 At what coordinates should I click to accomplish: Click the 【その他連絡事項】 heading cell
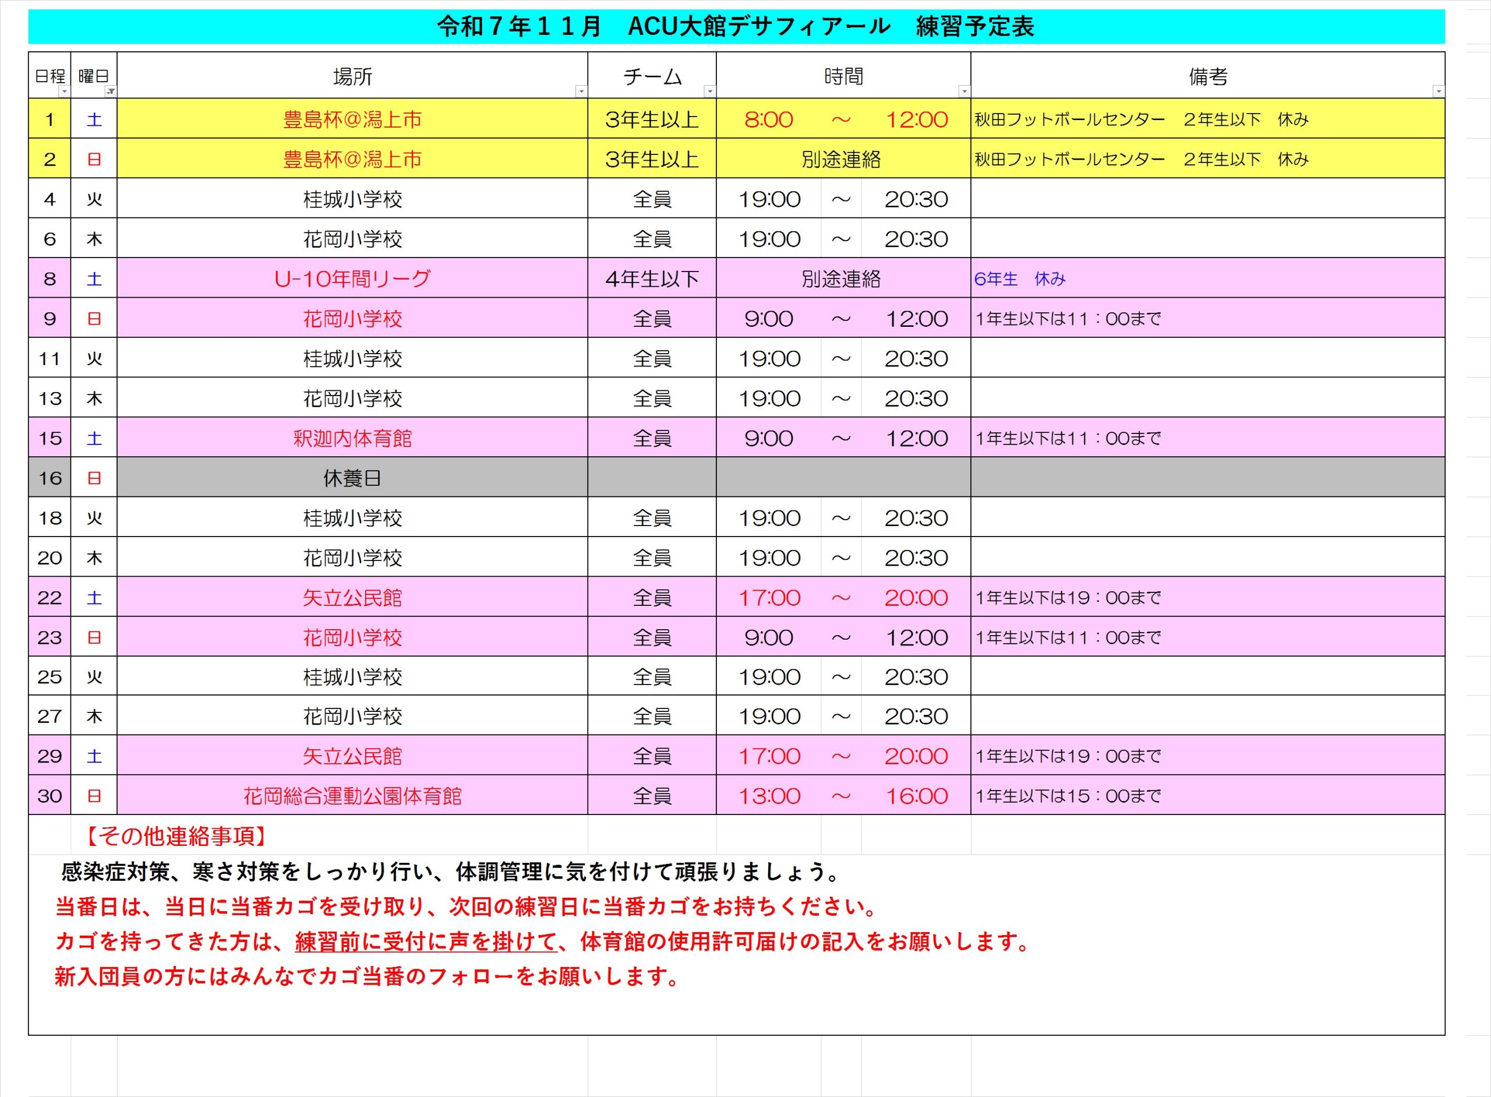coord(176,836)
